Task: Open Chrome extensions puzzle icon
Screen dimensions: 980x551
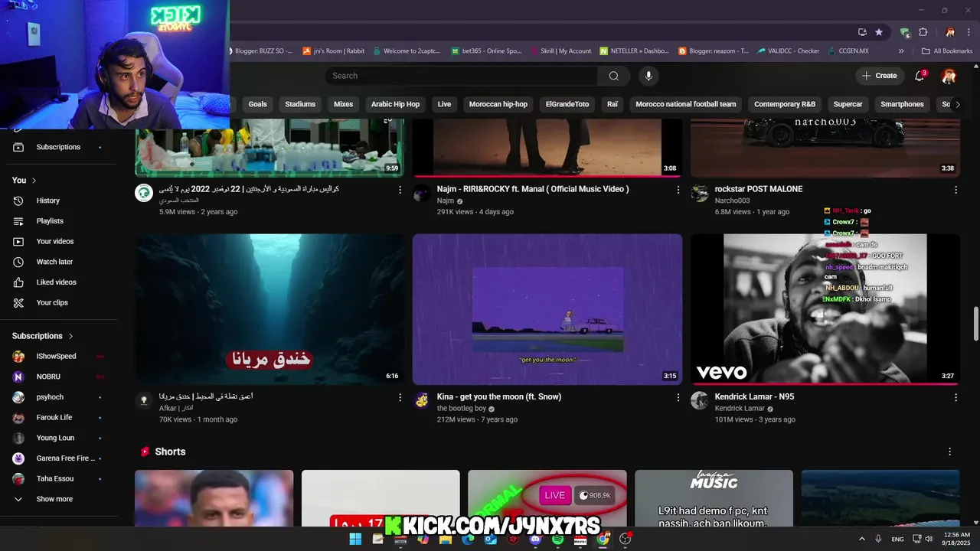Action: 923,32
